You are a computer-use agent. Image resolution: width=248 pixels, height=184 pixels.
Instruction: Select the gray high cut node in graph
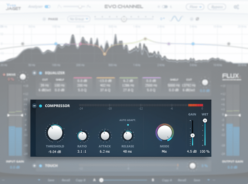coord(229,44)
